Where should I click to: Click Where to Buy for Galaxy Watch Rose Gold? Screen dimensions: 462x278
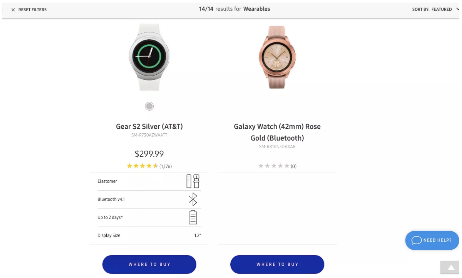(x=277, y=264)
